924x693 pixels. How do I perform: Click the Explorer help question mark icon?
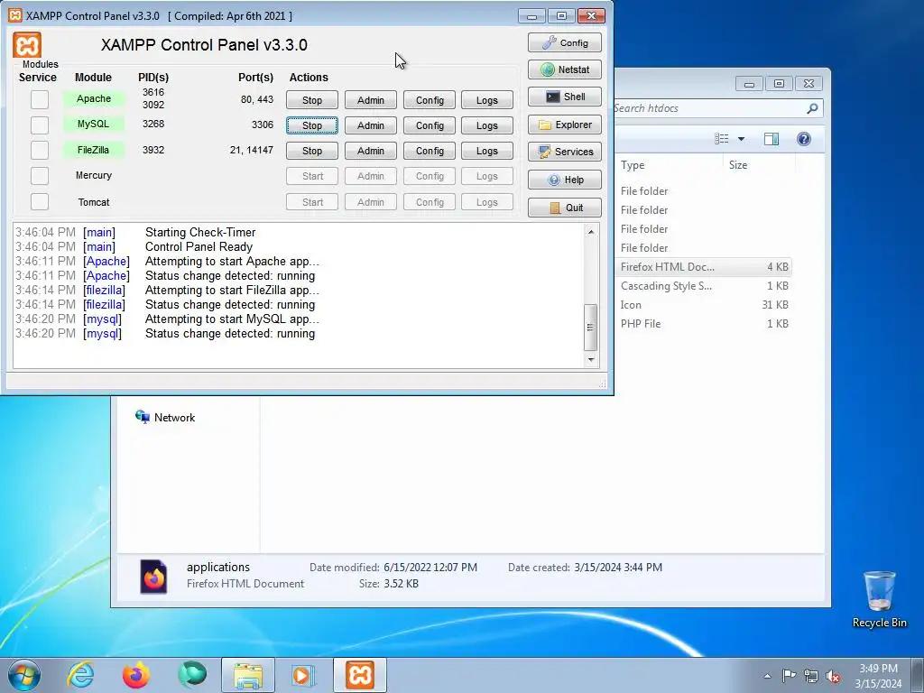pos(804,139)
